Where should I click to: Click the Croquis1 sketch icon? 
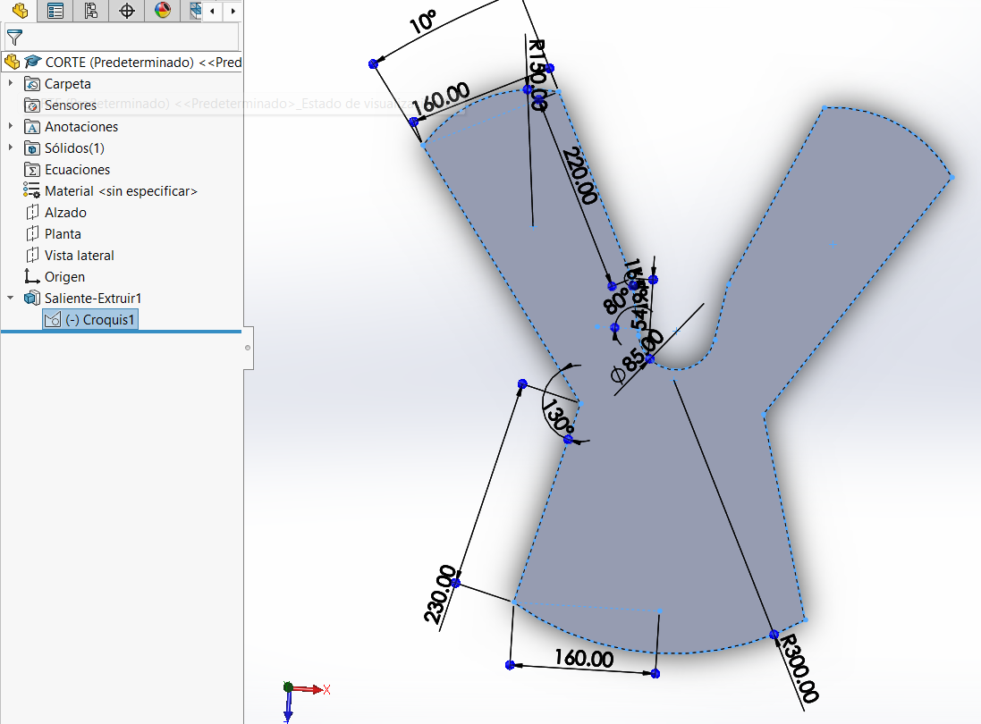click(53, 319)
